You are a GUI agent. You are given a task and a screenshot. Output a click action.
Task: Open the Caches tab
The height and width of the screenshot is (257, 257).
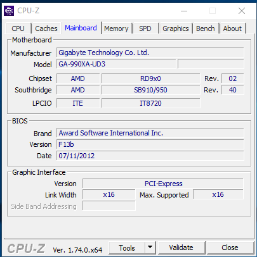[x=46, y=28]
